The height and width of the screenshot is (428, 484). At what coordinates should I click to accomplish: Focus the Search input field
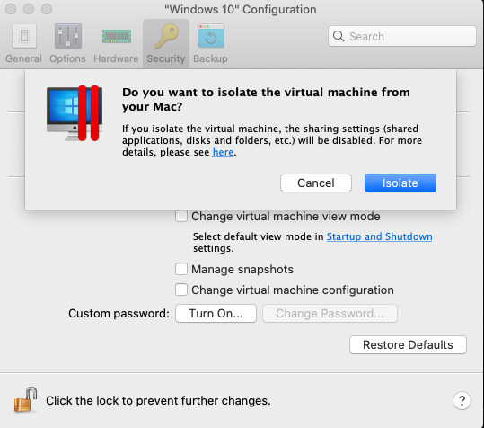(x=402, y=36)
